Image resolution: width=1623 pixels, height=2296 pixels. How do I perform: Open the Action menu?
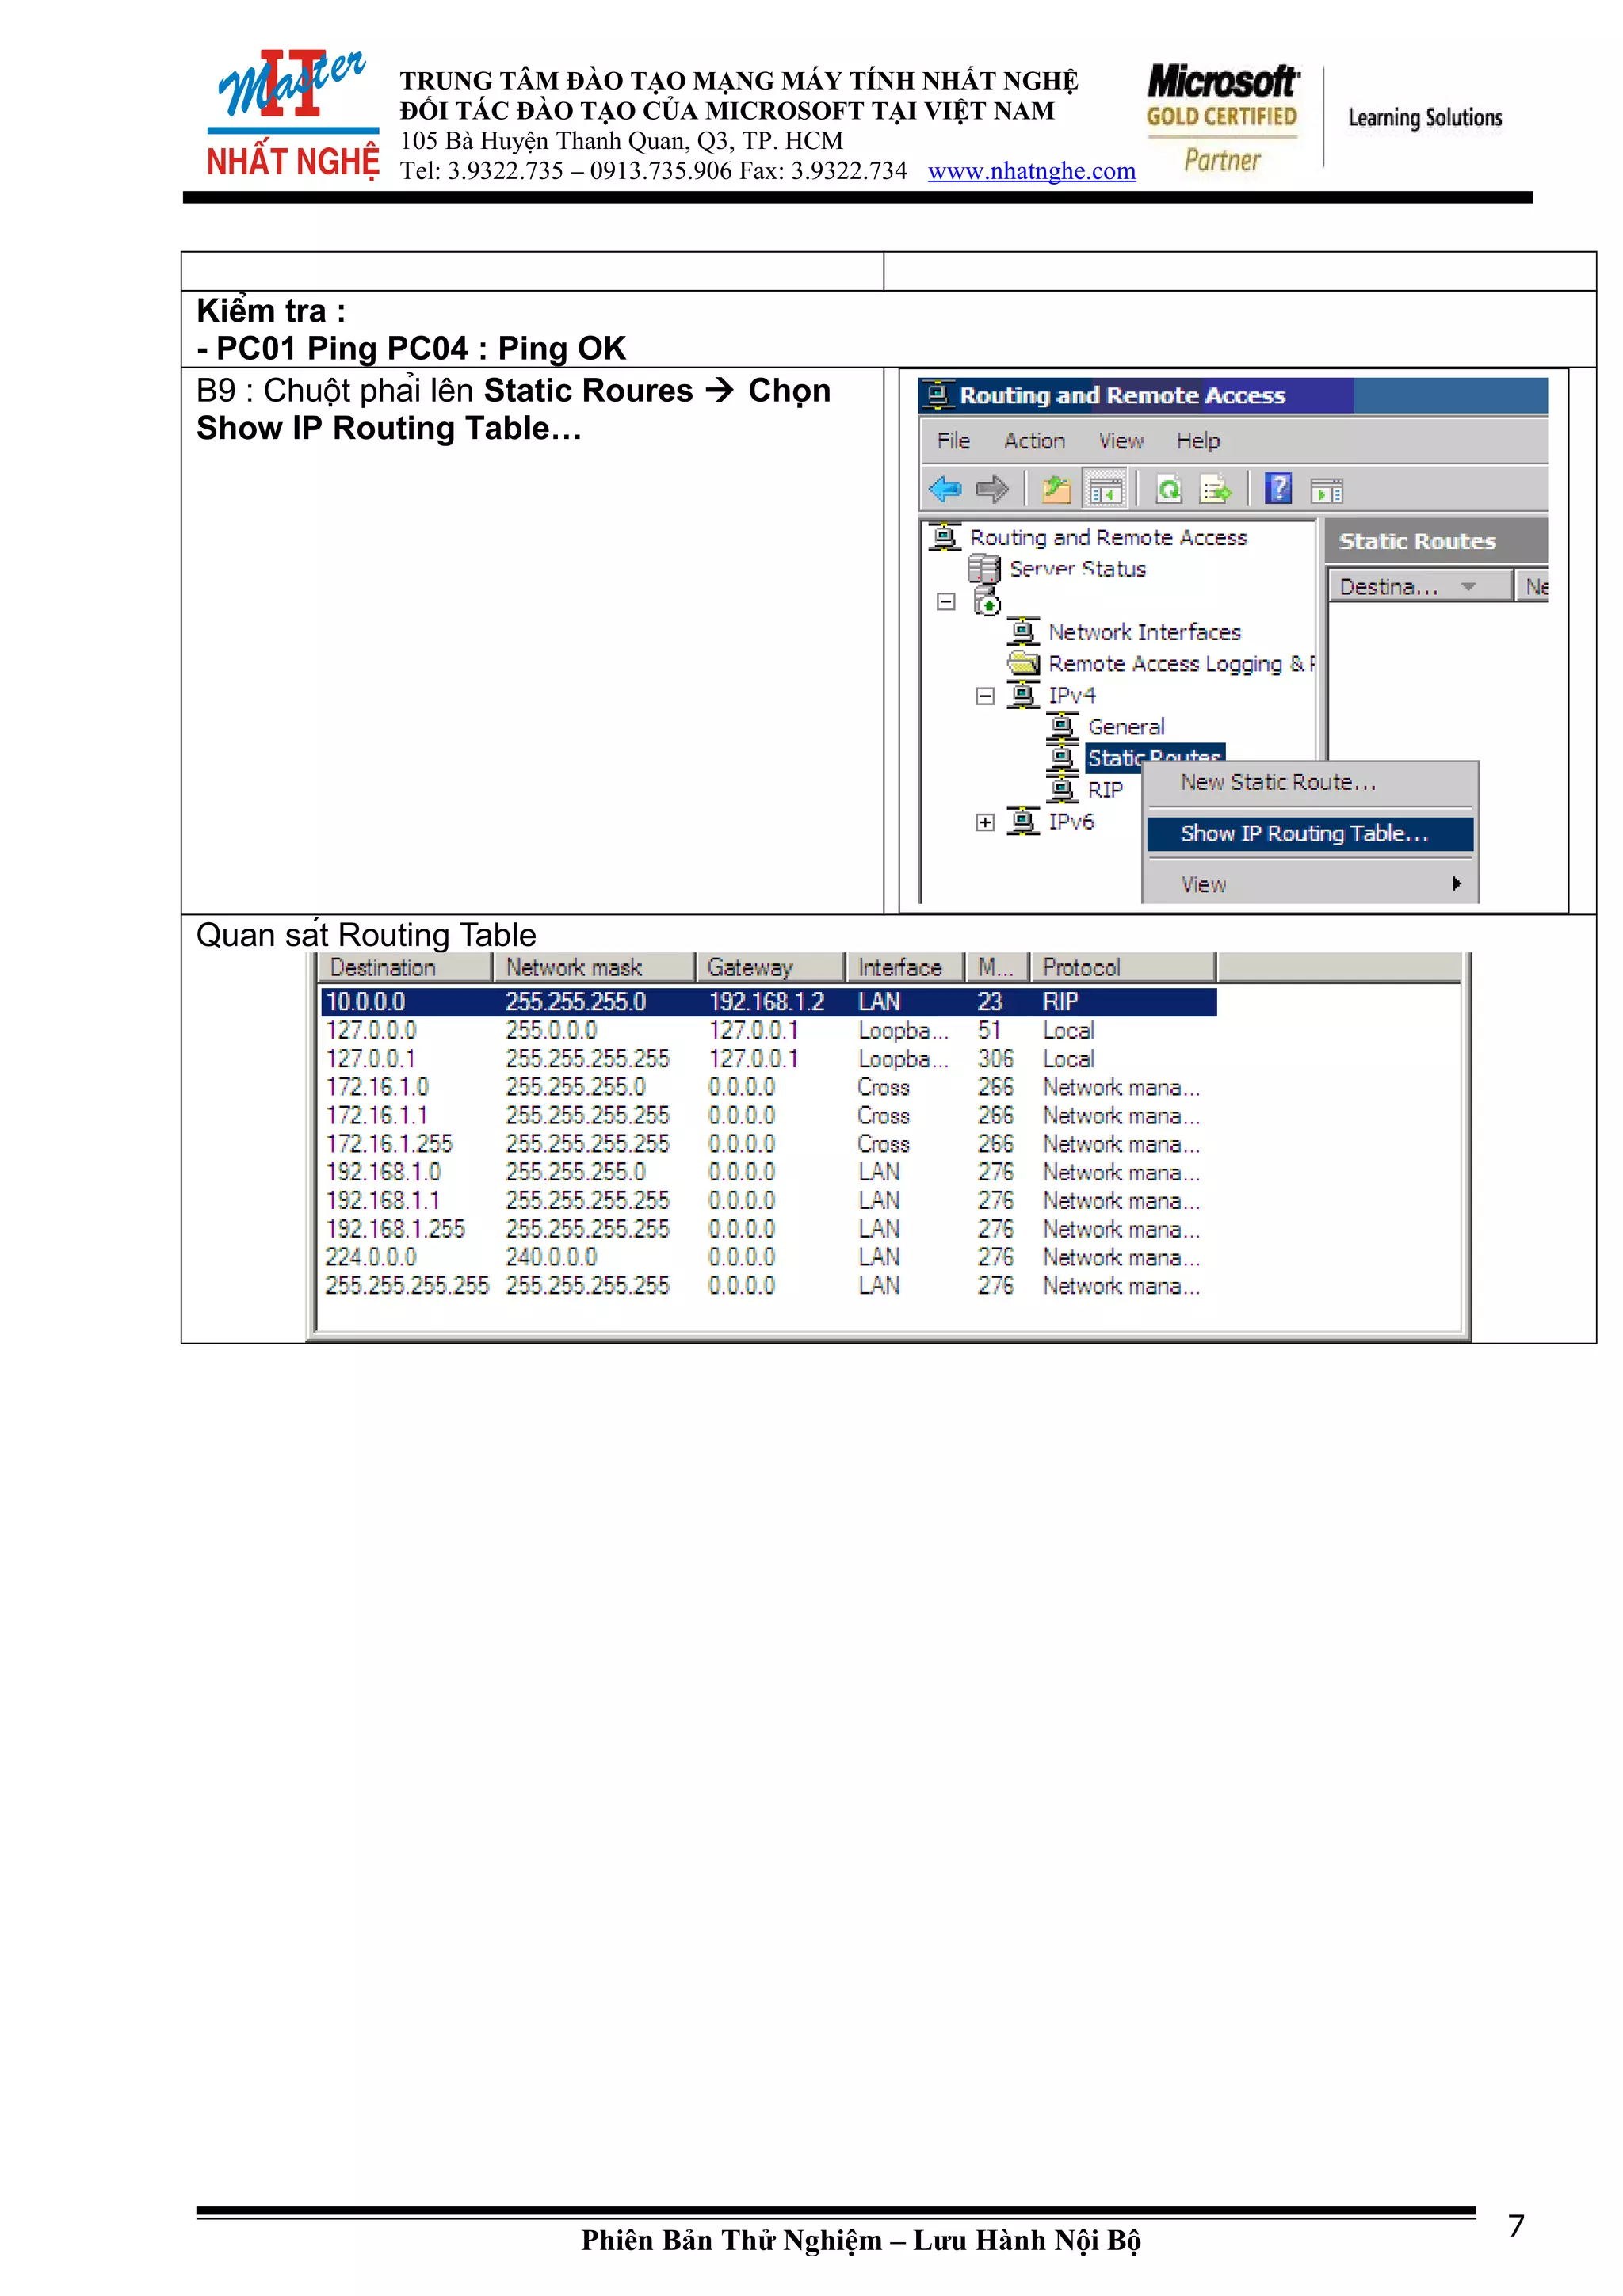pos(1034,441)
